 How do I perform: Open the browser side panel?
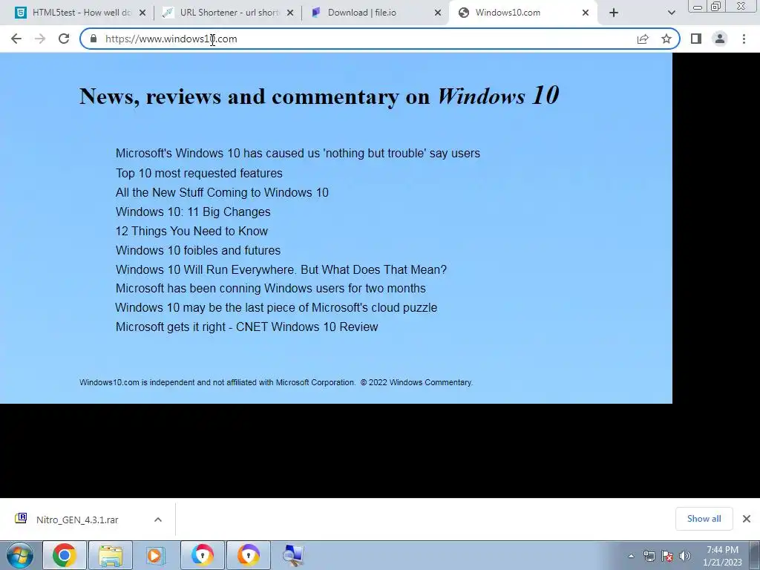click(x=696, y=39)
